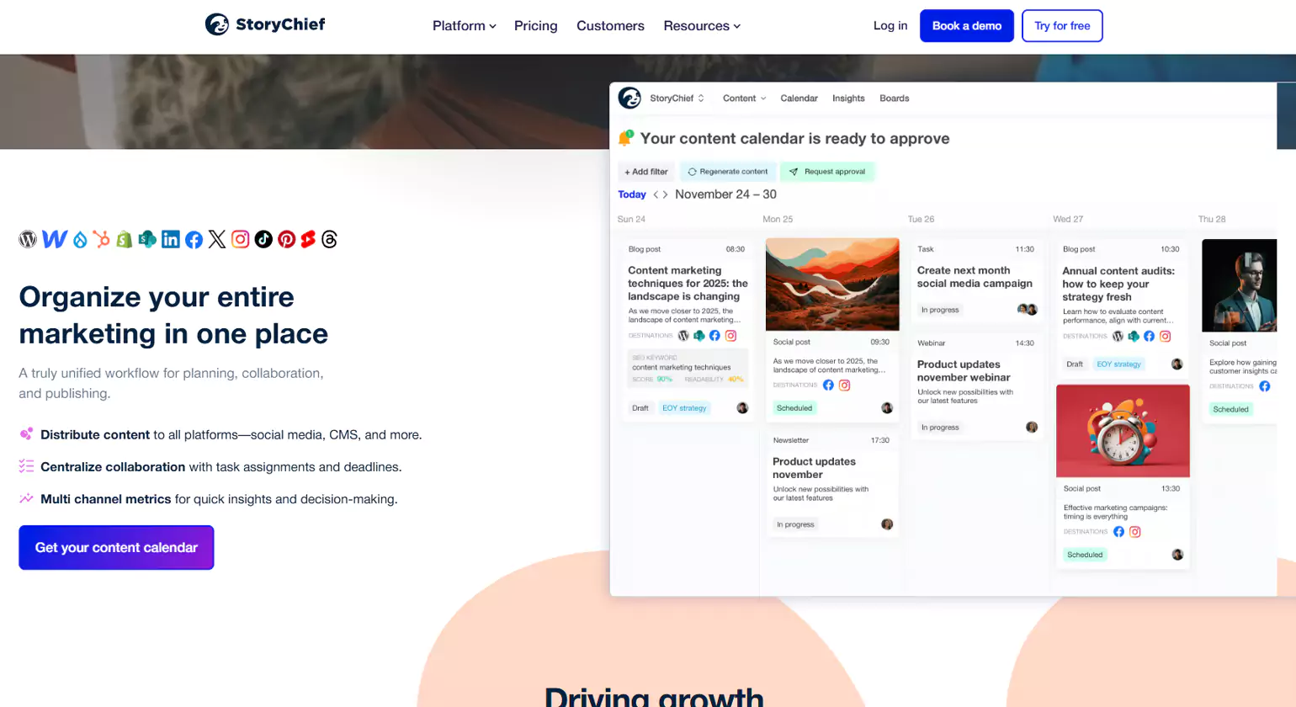Click the Log in link

(890, 25)
